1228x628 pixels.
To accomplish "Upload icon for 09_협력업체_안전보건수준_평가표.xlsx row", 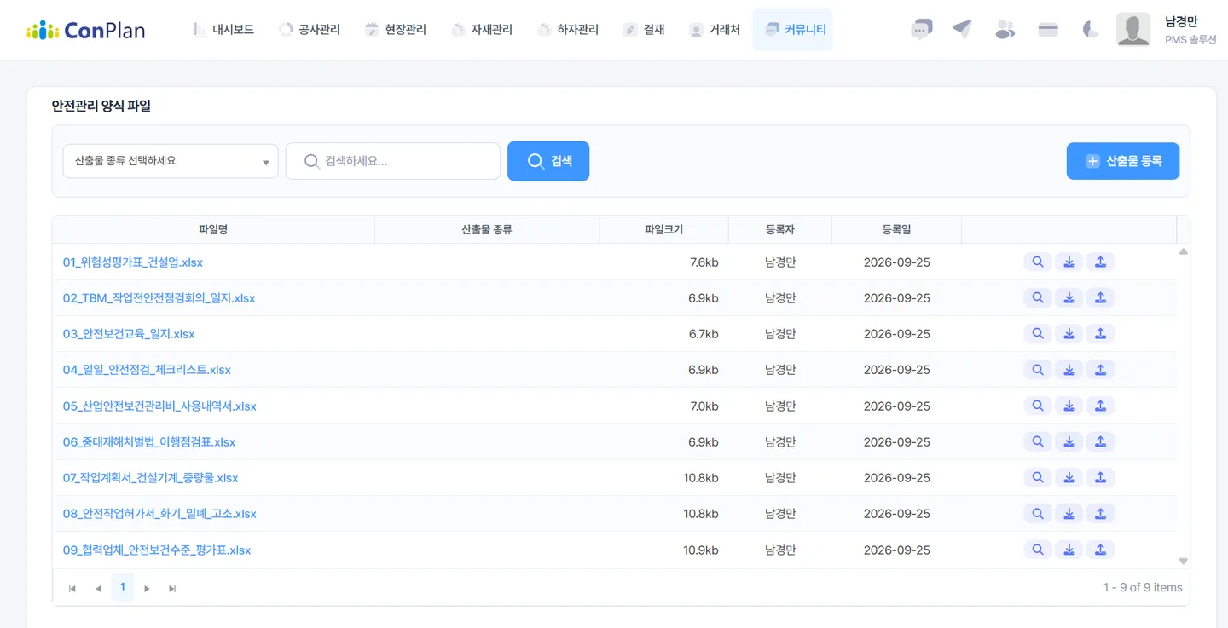I will coord(1101,550).
